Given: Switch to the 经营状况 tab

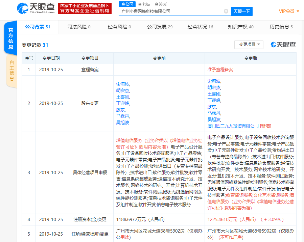Looking at the screenshot, I should pyautogui.click(x=200, y=27).
